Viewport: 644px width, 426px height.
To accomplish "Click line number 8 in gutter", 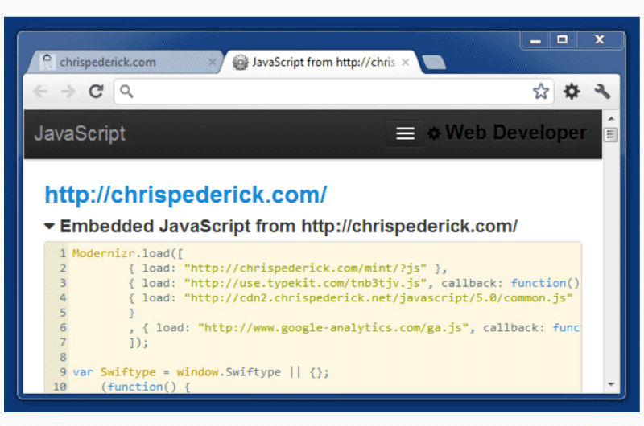I will pos(63,357).
